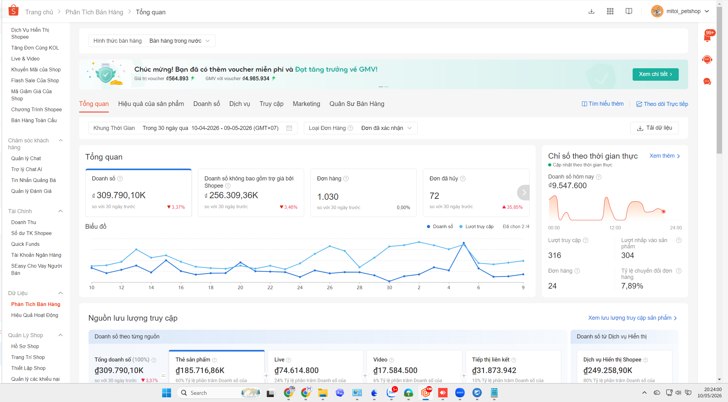Open the chat bubble icon on right sidebar
The width and height of the screenshot is (728, 402).
pyautogui.click(x=707, y=82)
